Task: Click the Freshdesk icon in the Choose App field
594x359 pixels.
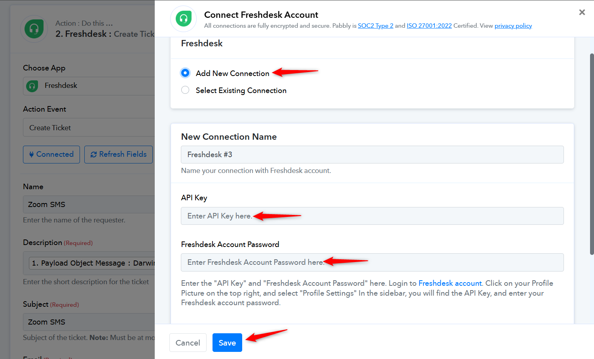Action: click(32, 86)
